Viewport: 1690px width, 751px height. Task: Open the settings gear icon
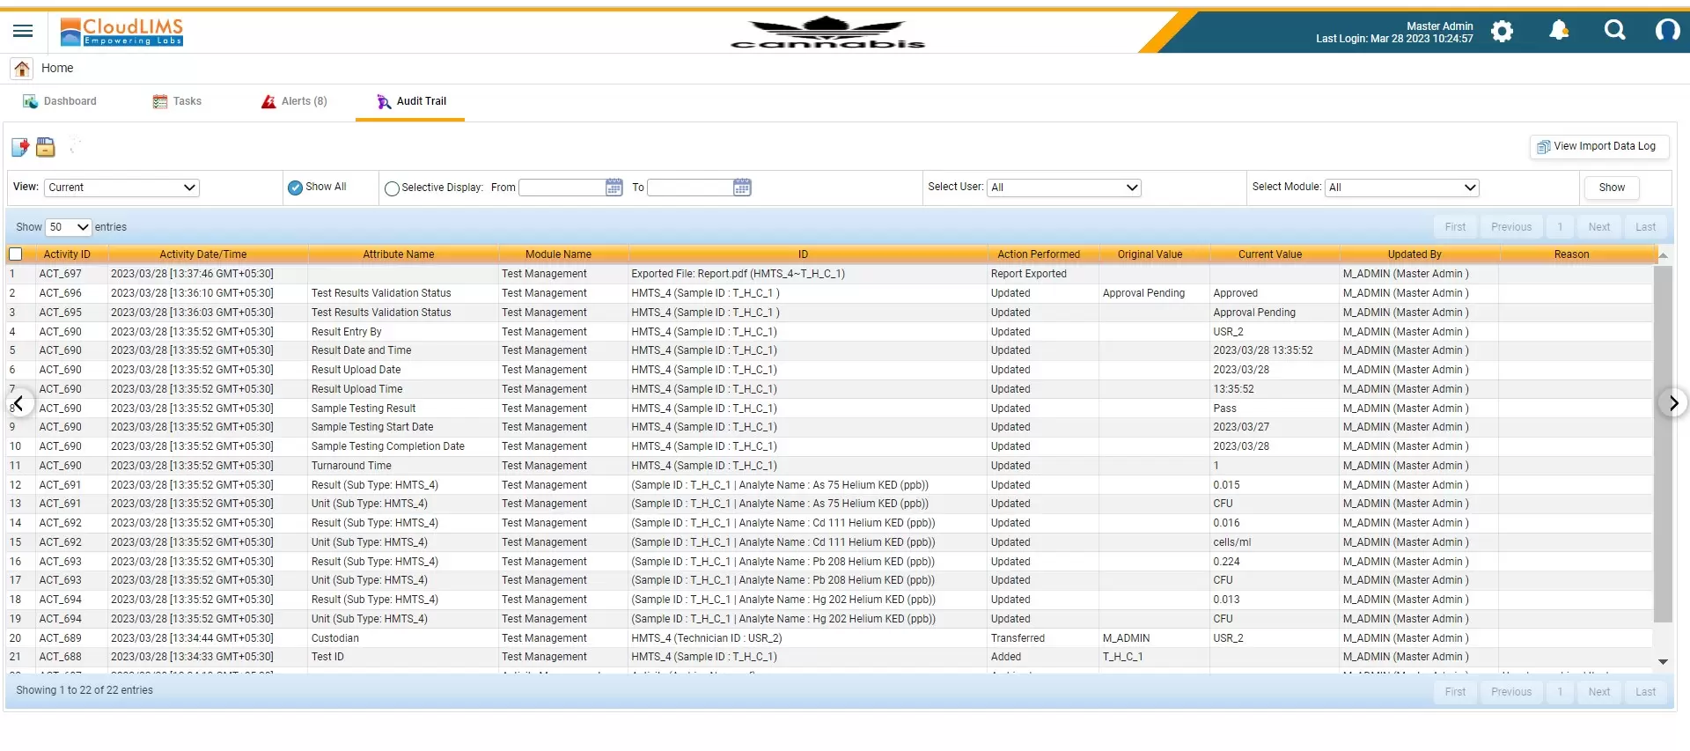click(1502, 32)
